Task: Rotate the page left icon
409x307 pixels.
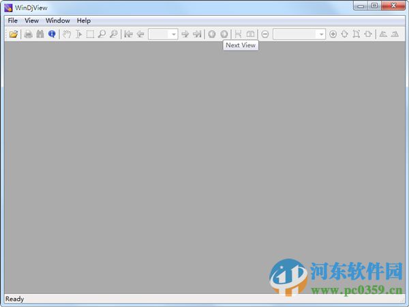Action: click(x=383, y=34)
